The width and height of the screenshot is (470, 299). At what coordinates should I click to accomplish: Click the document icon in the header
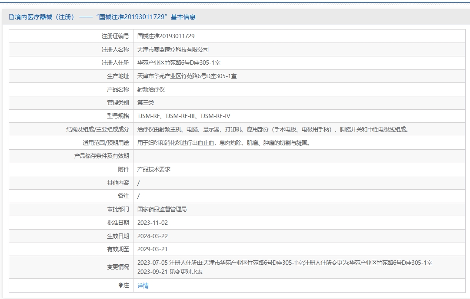click(11, 17)
